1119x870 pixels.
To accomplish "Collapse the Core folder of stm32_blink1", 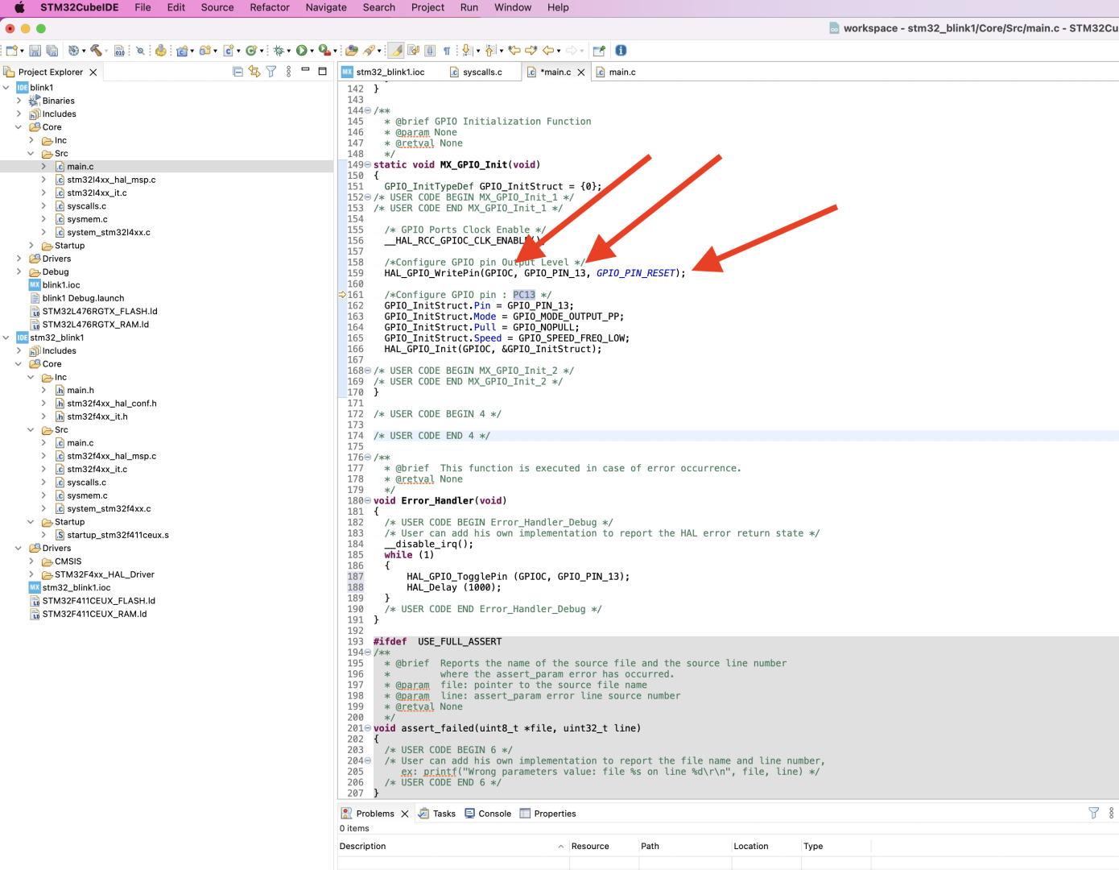I will 19,363.
